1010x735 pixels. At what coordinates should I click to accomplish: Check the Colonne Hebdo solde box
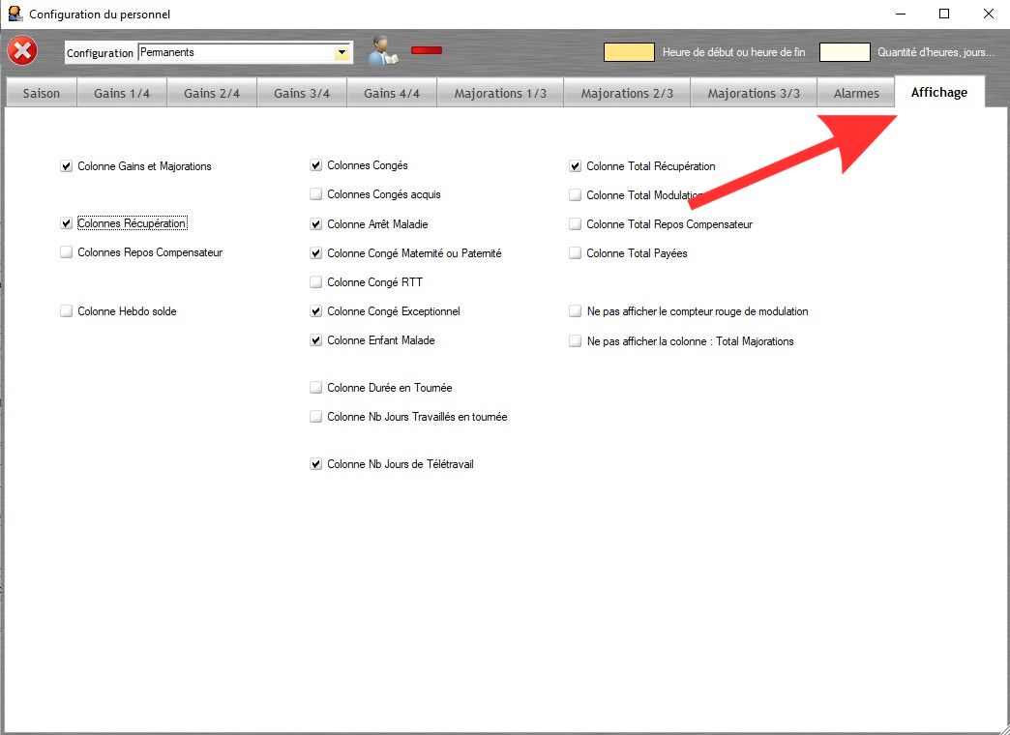click(67, 311)
